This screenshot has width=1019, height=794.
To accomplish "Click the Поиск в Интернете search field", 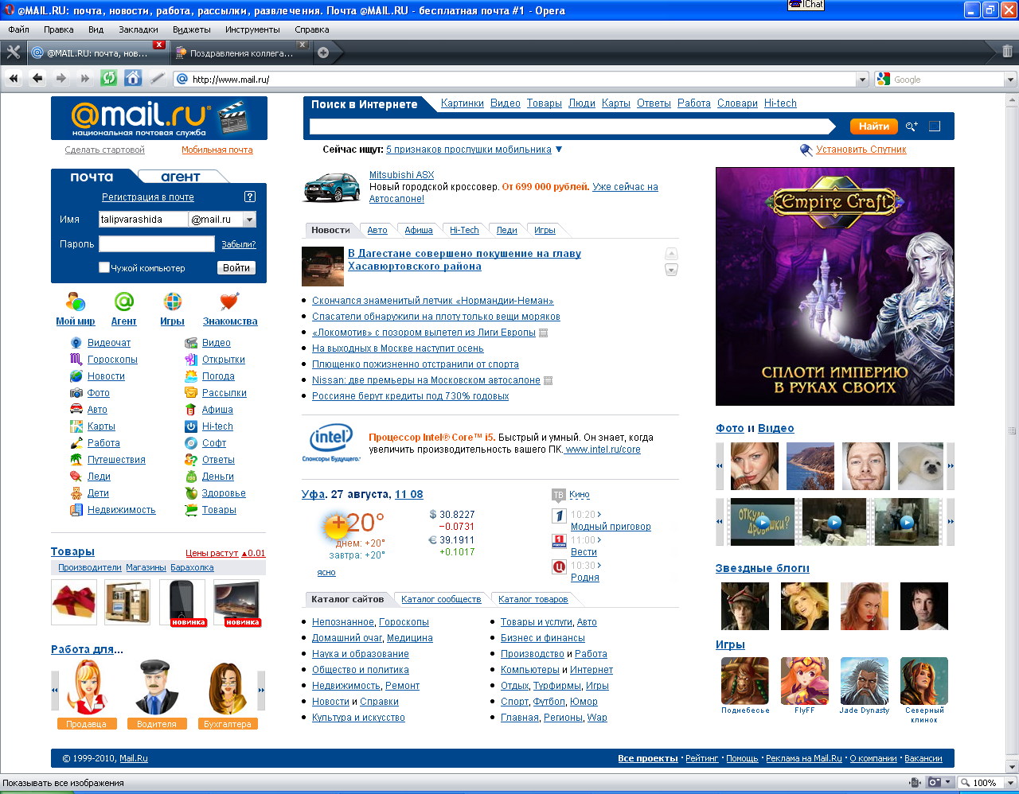I will coord(572,126).
